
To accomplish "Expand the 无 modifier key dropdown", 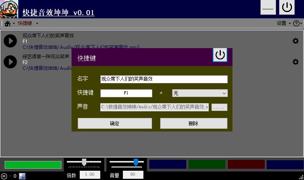I will coord(200,93).
